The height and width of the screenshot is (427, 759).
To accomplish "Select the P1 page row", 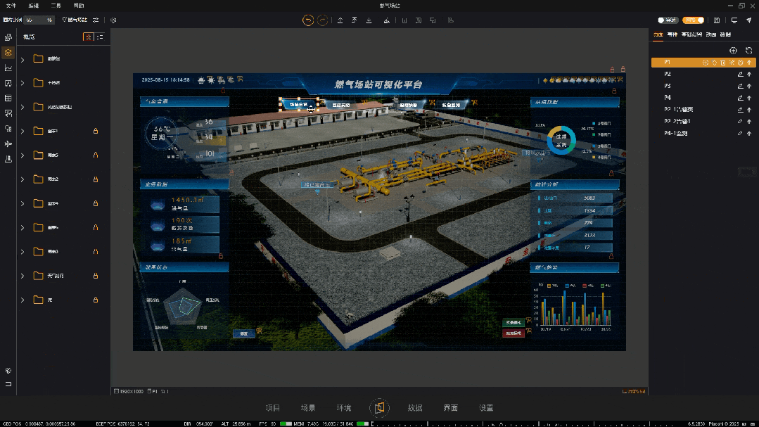I will coord(703,63).
